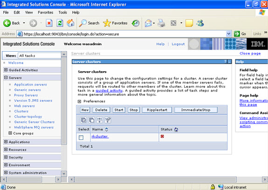Screen dimensions: 268x190
Task: Click the address bar URL field
Action: [122, 34]
